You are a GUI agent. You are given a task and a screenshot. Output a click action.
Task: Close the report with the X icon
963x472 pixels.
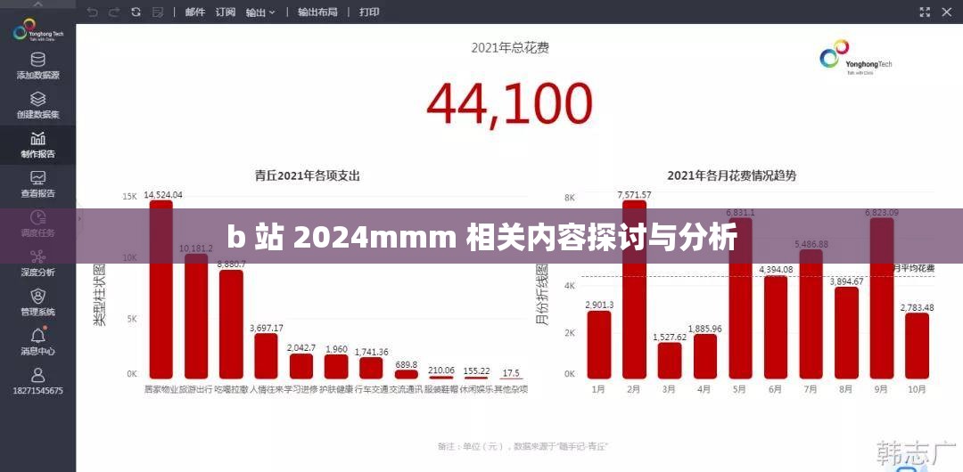(946, 12)
